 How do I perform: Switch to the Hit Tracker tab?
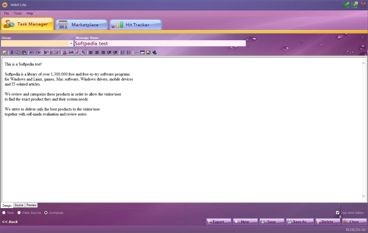136,25
